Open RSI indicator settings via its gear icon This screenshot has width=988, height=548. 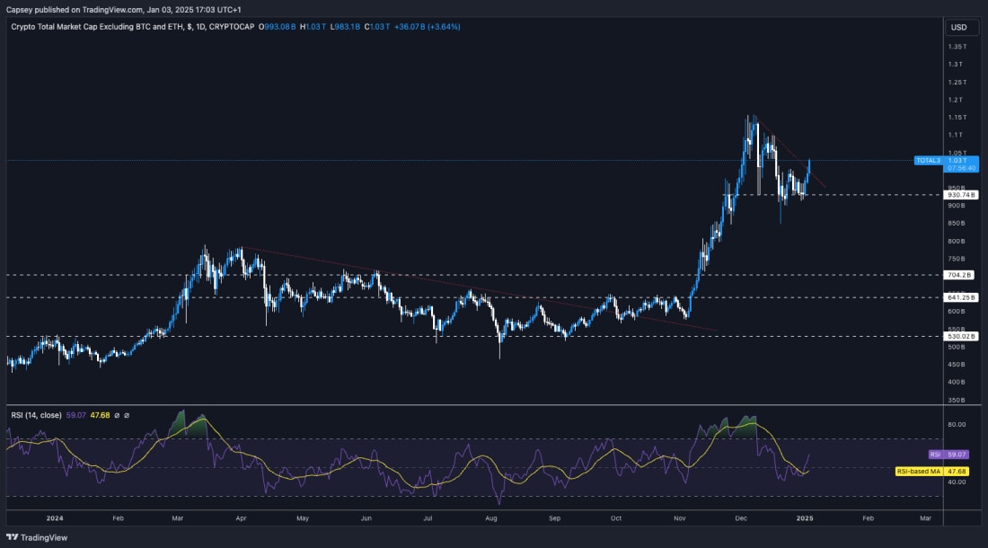click(127, 414)
